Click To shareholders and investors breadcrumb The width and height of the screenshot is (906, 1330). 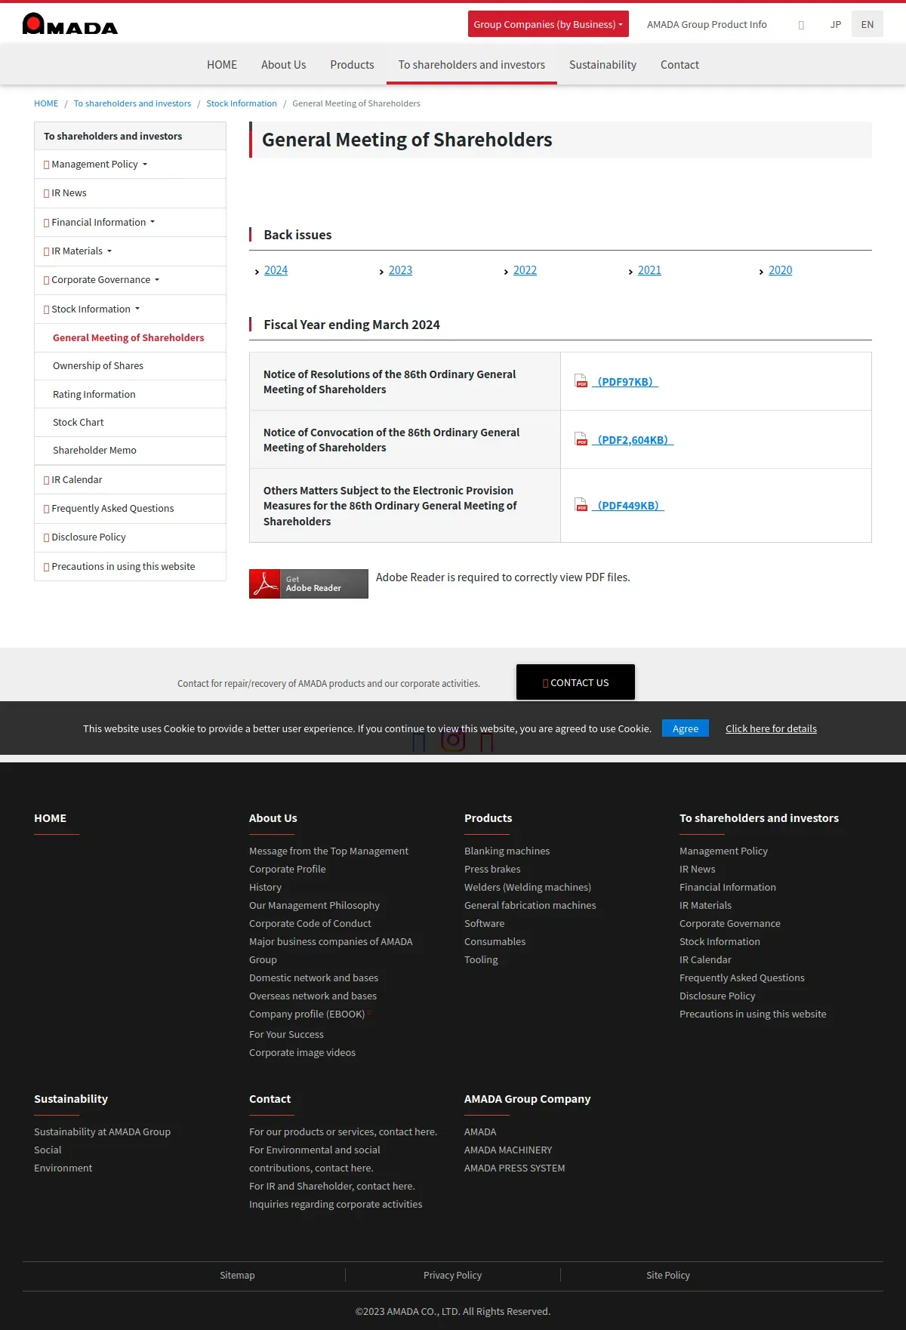coord(132,103)
